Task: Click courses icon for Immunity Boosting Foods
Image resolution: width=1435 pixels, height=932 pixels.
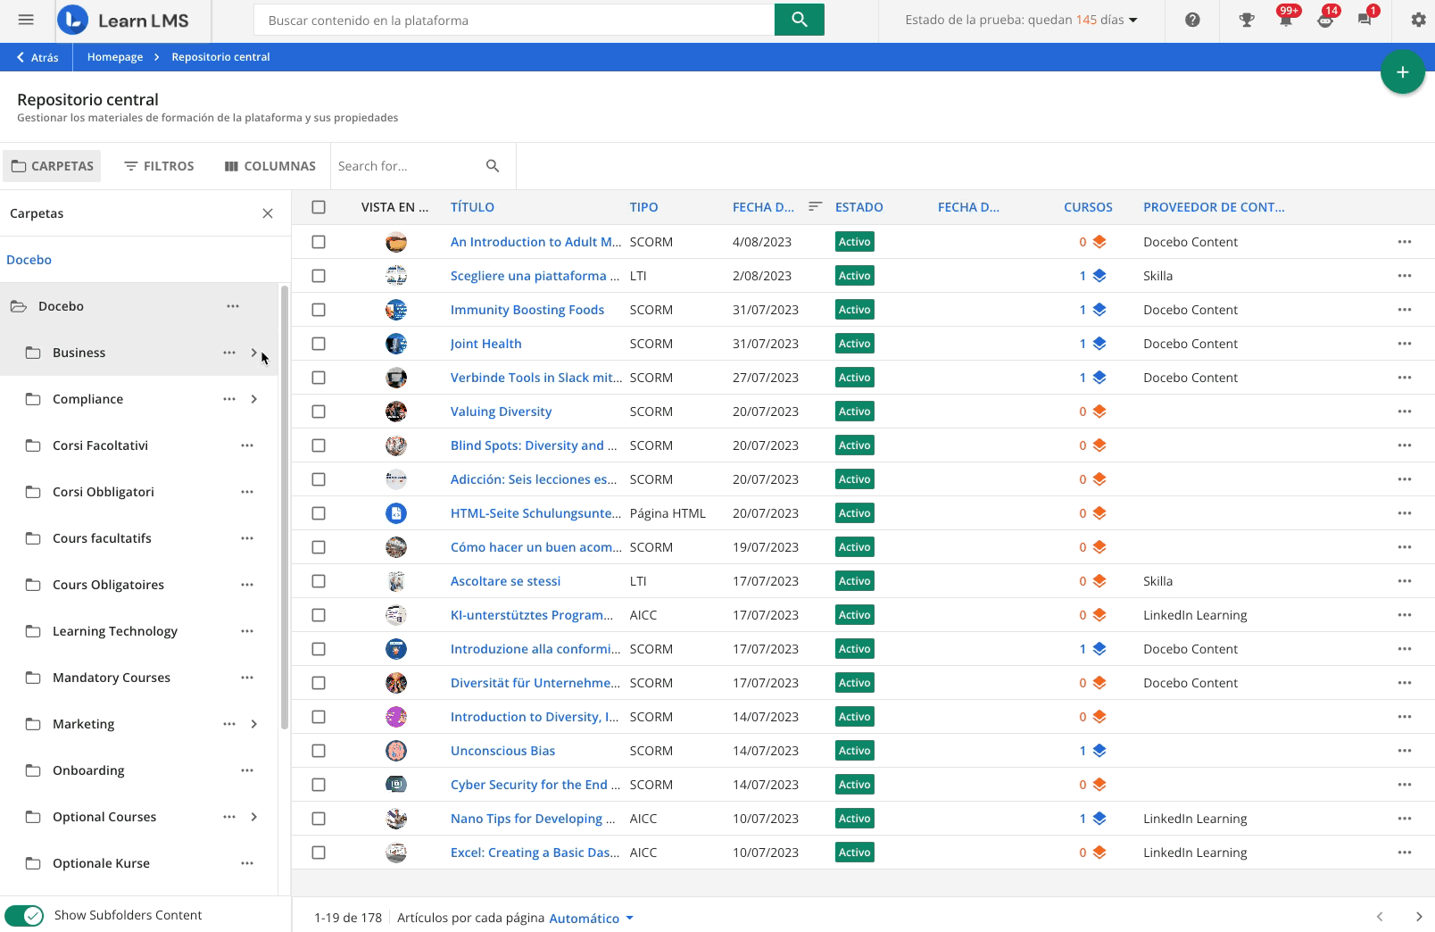Action: (1099, 310)
